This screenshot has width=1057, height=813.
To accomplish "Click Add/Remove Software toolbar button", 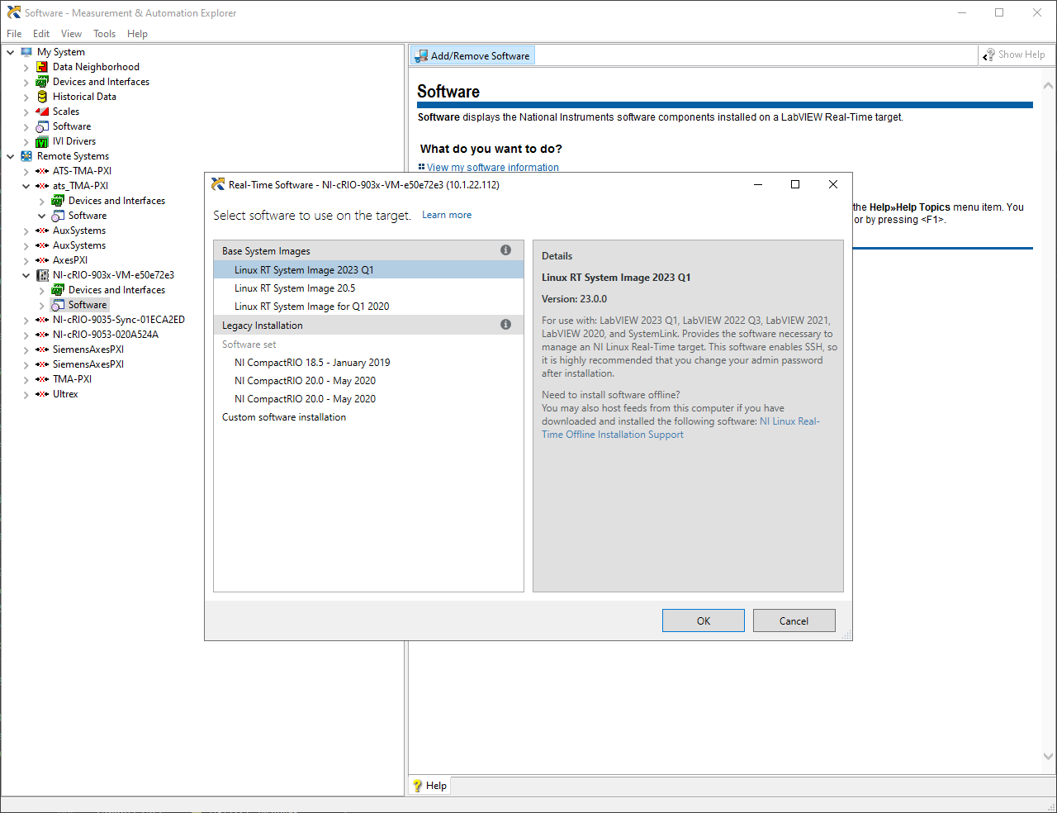I will pos(472,55).
